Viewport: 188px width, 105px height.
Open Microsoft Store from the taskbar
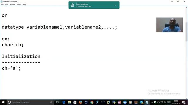click(x=75, y=102)
